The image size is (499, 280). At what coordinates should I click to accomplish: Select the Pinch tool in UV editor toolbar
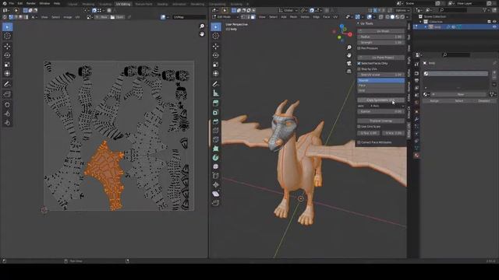7,123
